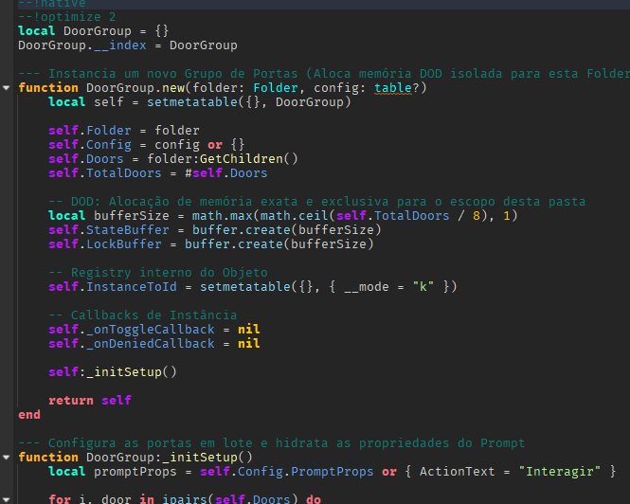
Task: Click 'Folder' type in function parameters
Action: coord(276,87)
